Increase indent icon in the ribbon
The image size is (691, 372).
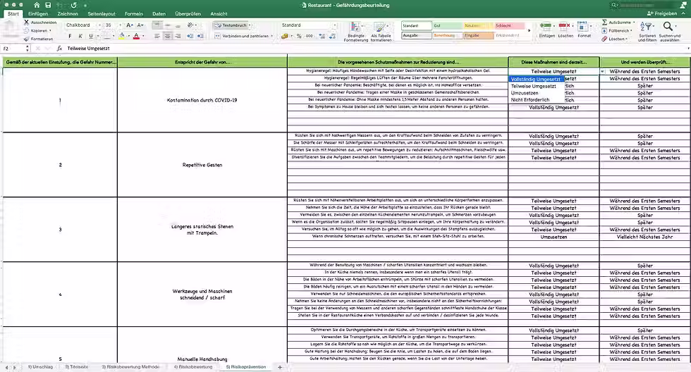point(200,36)
